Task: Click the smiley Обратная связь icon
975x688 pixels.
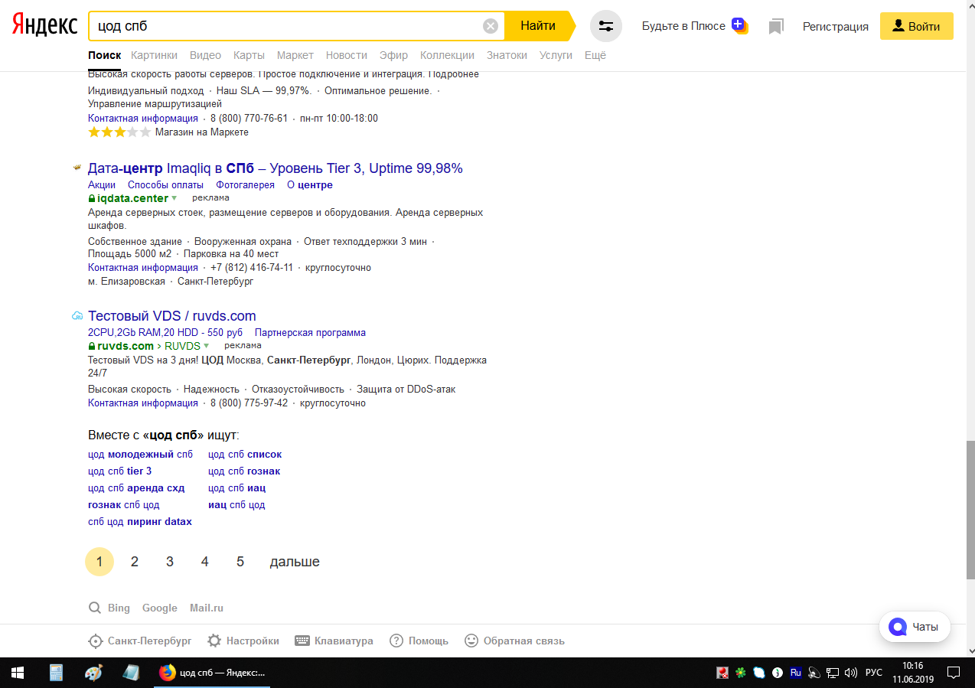Action: [x=471, y=641]
